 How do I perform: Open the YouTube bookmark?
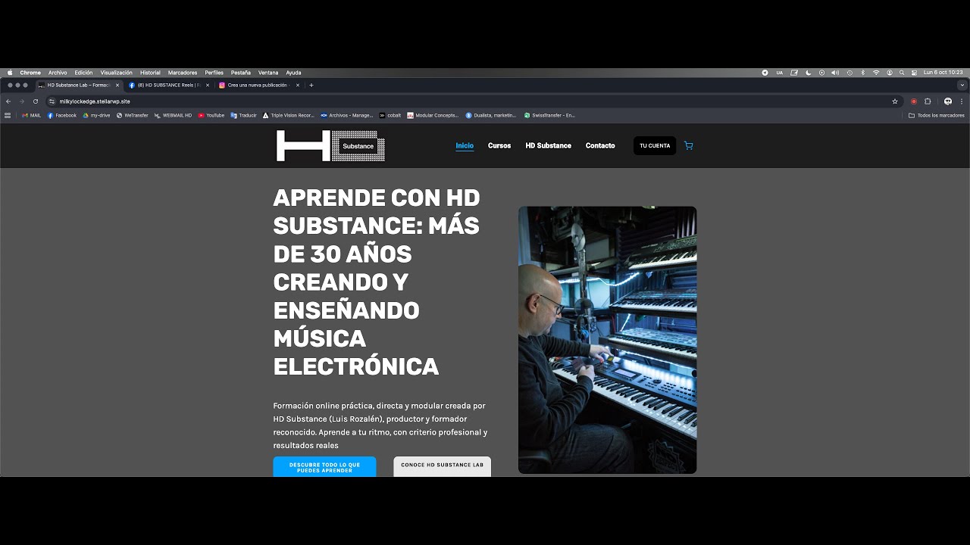point(211,115)
